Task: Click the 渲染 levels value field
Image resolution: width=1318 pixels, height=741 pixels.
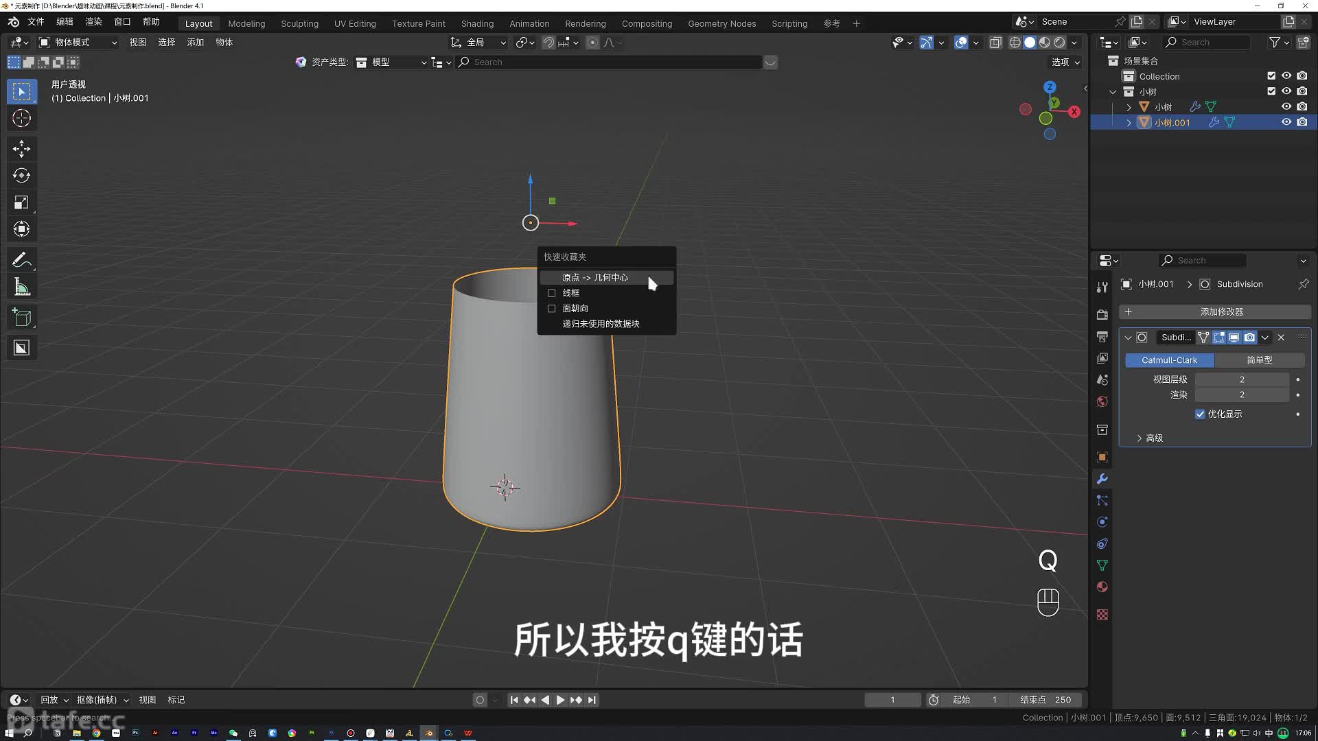Action: tap(1242, 395)
